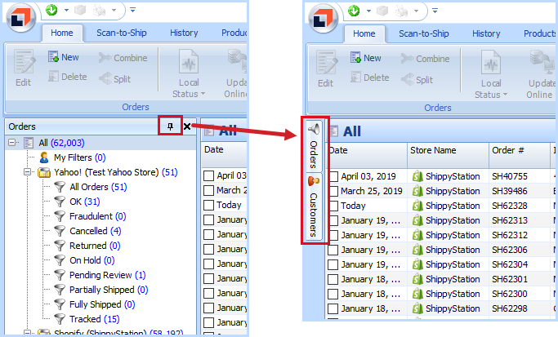
Task: Open quick access toolbar customize arrow in left window
Action: [x=132, y=10]
